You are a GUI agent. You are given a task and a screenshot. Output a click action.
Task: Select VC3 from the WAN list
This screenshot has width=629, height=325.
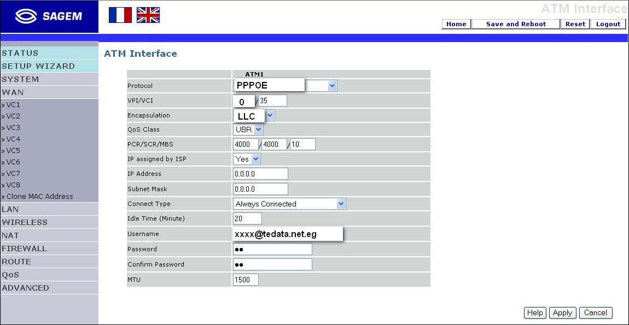click(14, 127)
